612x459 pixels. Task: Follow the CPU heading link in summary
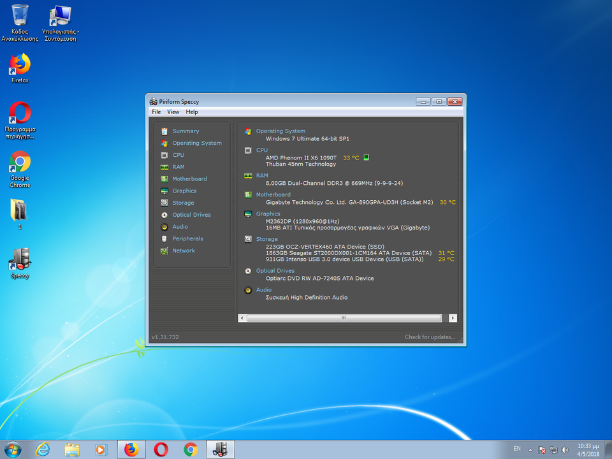[x=262, y=150]
